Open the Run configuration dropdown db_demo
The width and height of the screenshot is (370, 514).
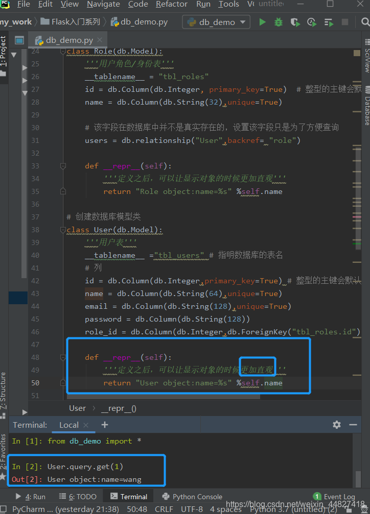(x=216, y=22)
